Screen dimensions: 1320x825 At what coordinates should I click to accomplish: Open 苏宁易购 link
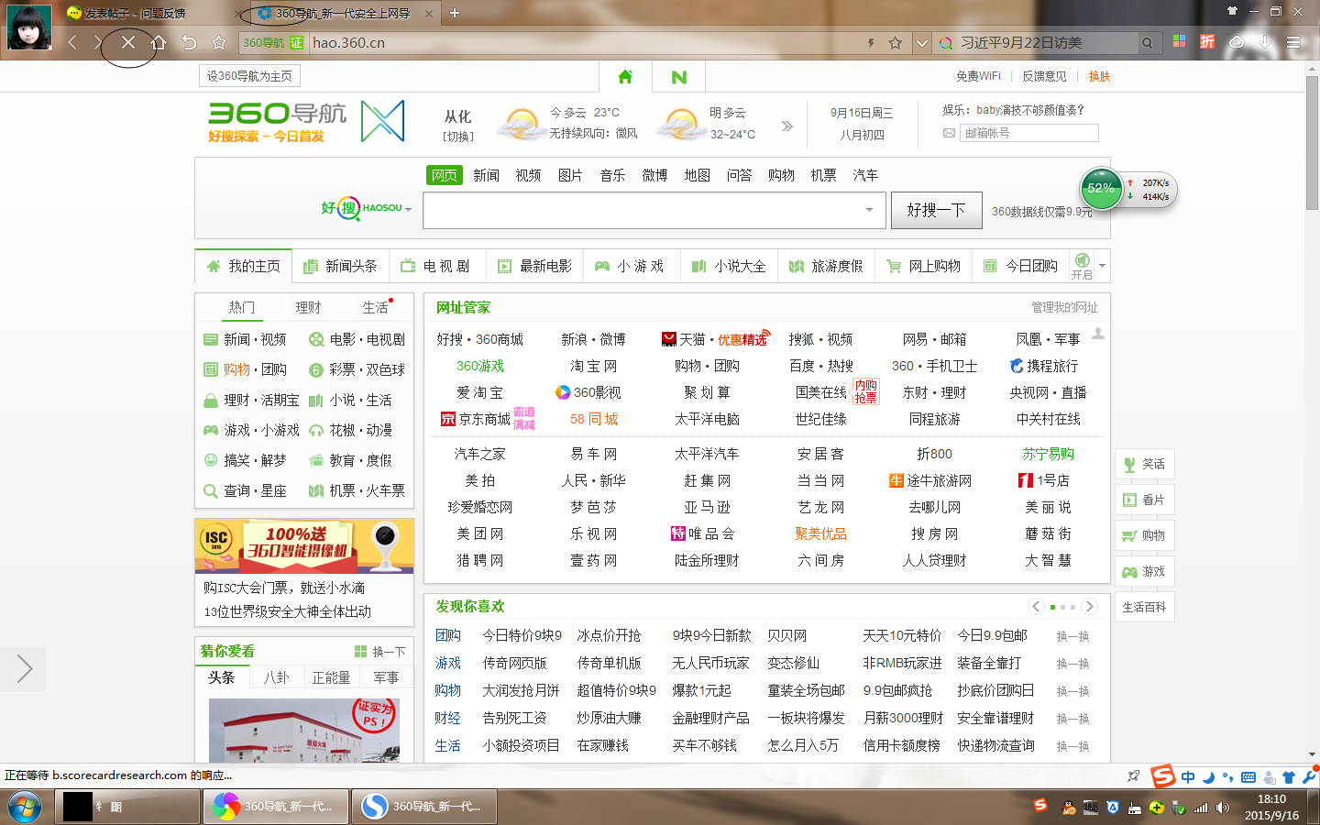[1048, 454]
